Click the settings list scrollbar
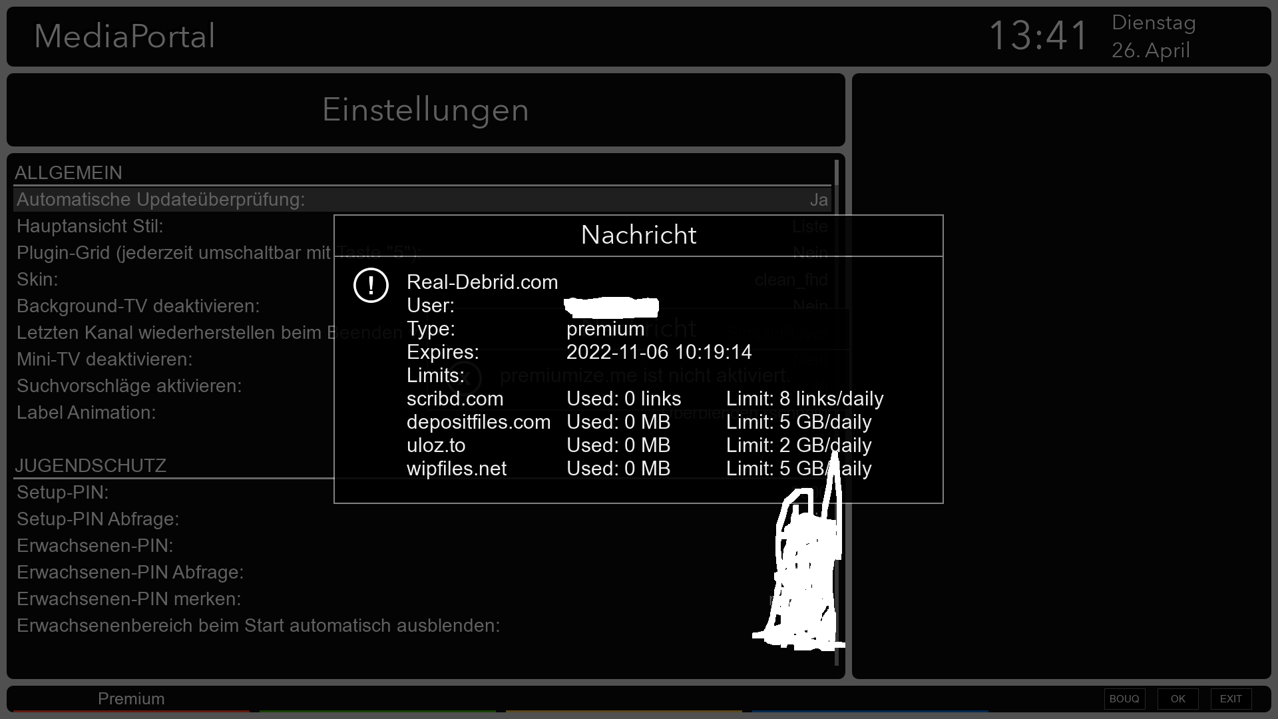Image resolution: width=1278 pixels, height=719 pixels. 837,413
